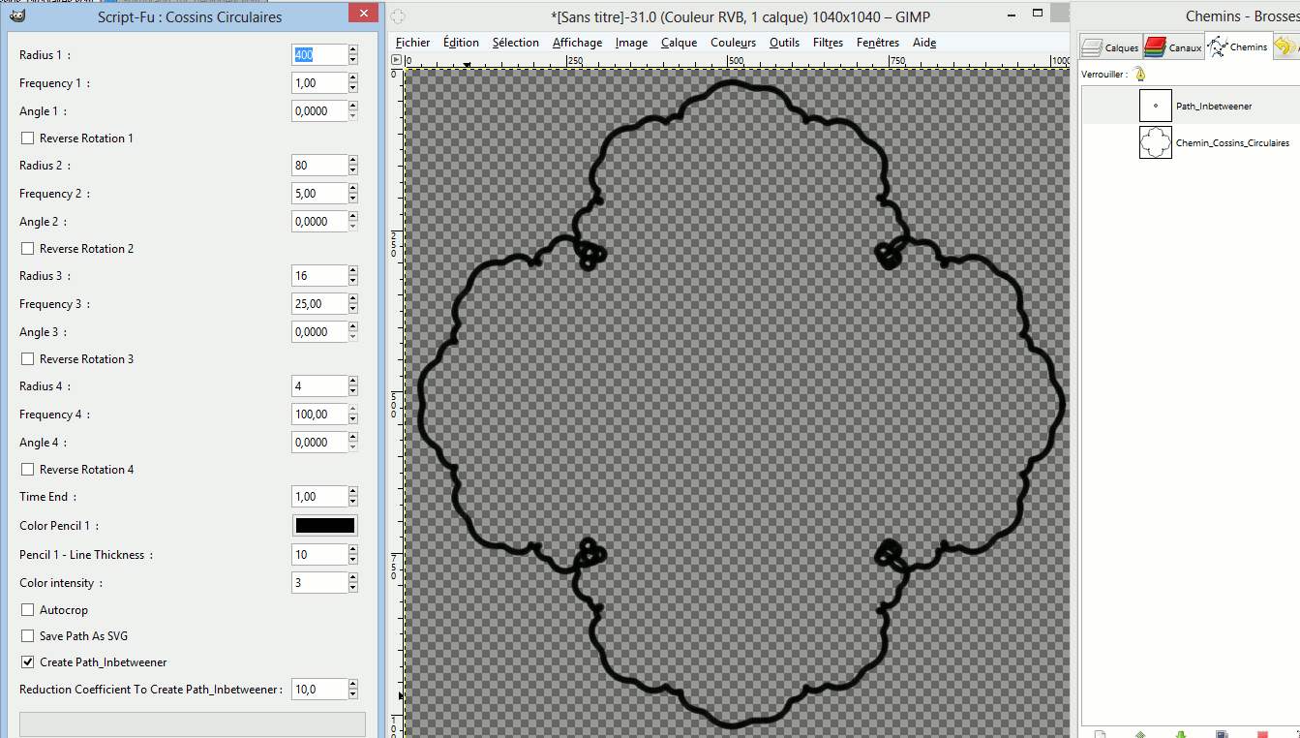Screen dimensions: 1300x738
Task: Decrease Frequency 4 with spinner down arrow
Action: click(352, 420)
